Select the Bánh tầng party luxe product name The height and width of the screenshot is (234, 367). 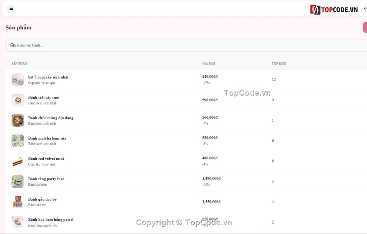46,179
